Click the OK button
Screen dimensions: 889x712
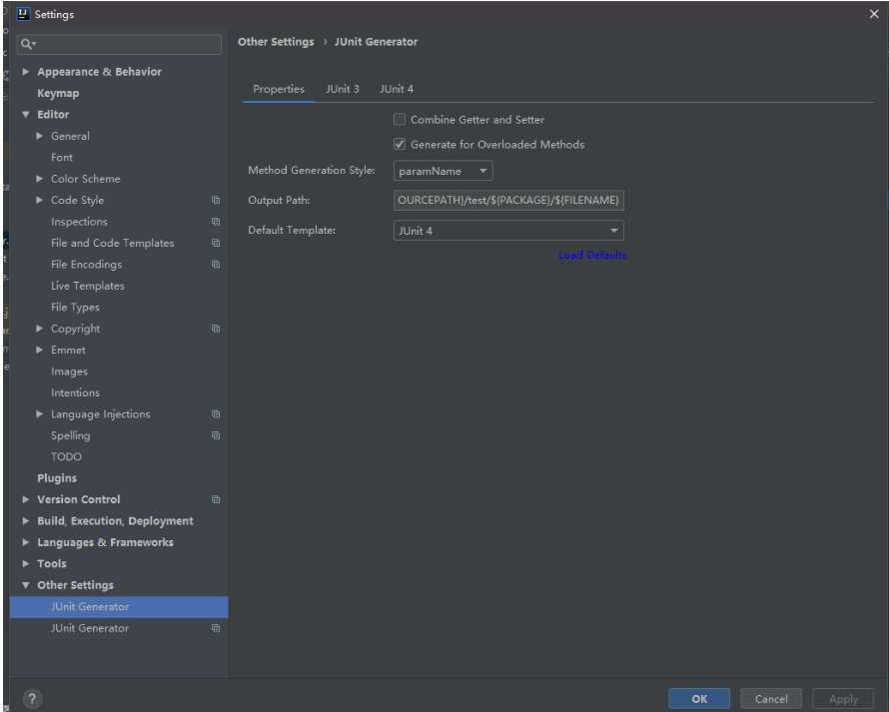(699, 699)
